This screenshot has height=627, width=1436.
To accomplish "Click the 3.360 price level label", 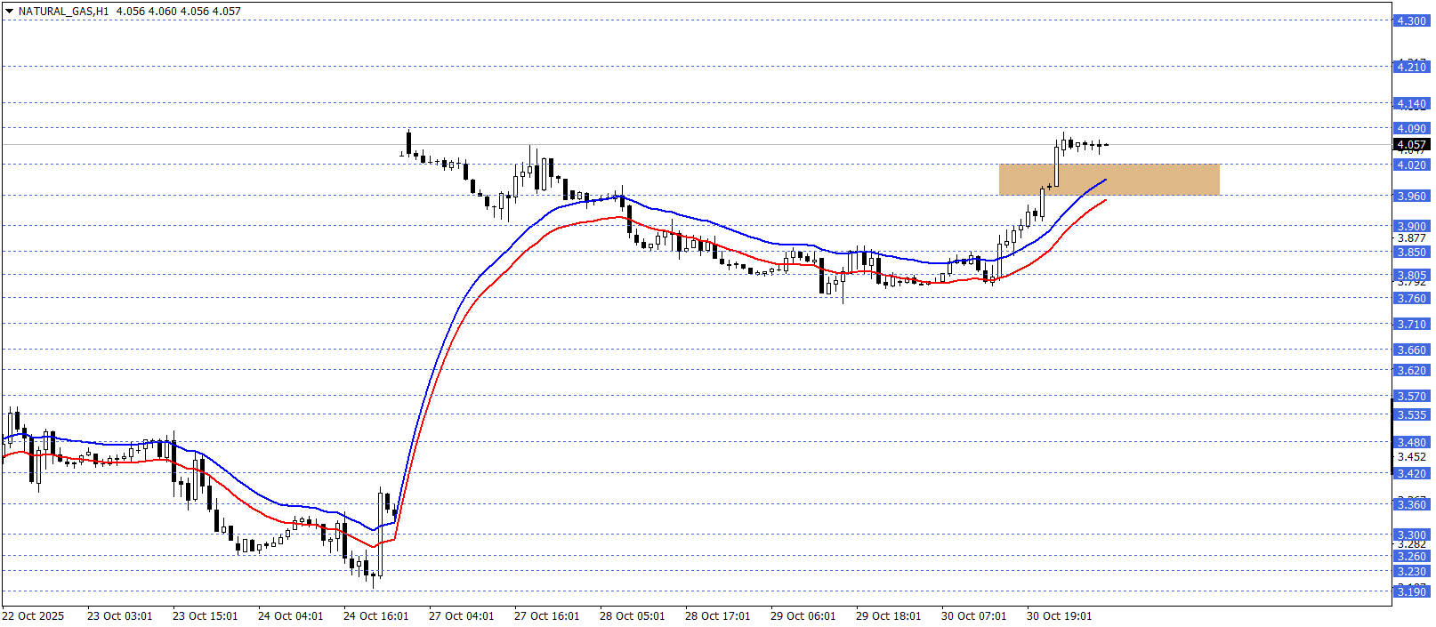I will pyautogui.click(x=1411, y=504).
